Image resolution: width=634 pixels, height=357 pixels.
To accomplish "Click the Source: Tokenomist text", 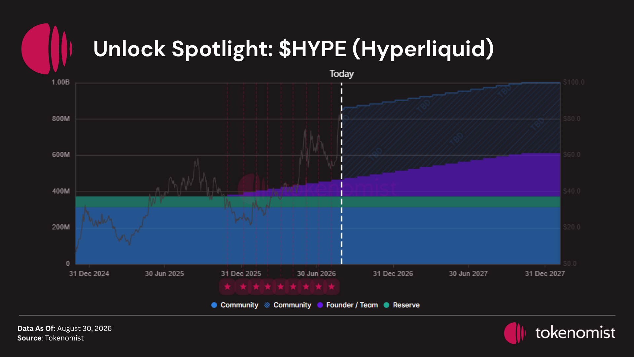I will (51, 338).
